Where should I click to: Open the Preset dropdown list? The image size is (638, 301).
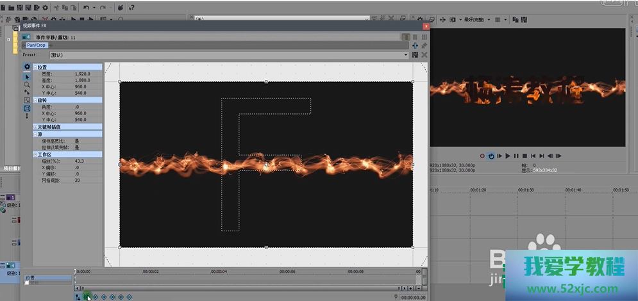(406, 55)
